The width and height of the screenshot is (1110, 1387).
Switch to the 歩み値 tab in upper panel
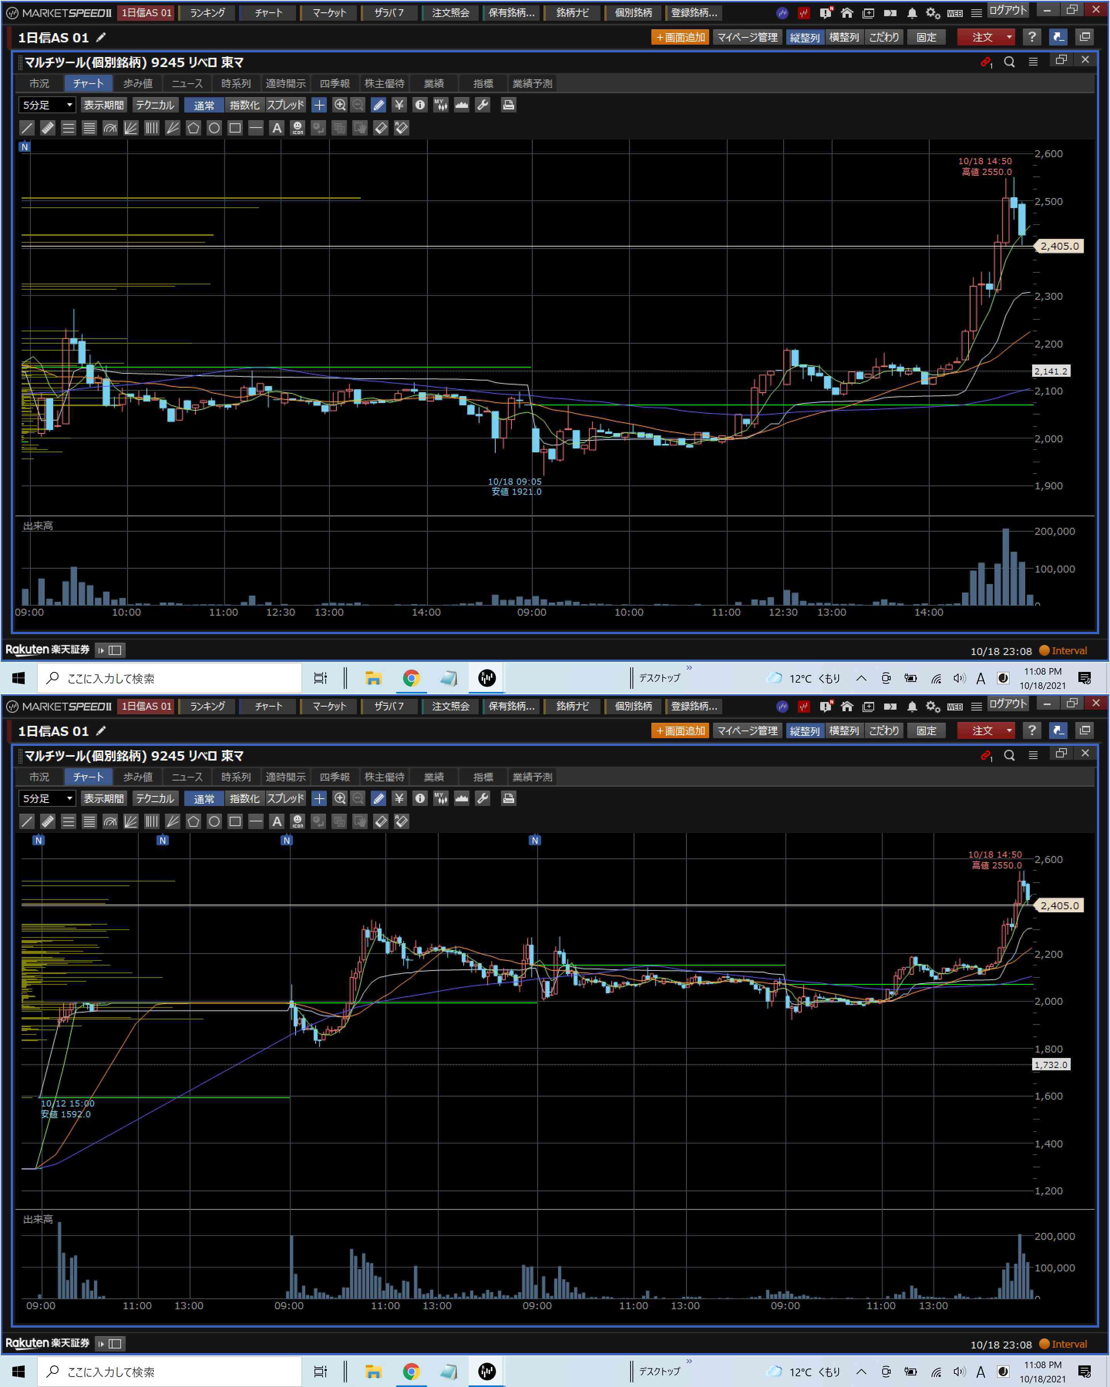click(138, 84)
